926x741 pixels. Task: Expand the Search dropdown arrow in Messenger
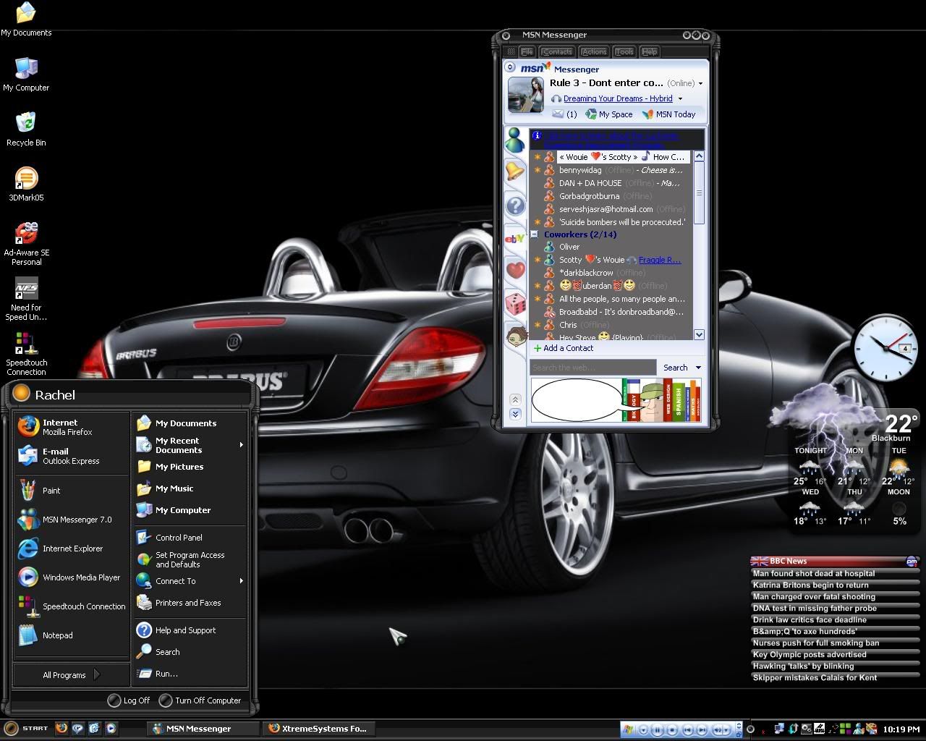click(x=698, y=368)
